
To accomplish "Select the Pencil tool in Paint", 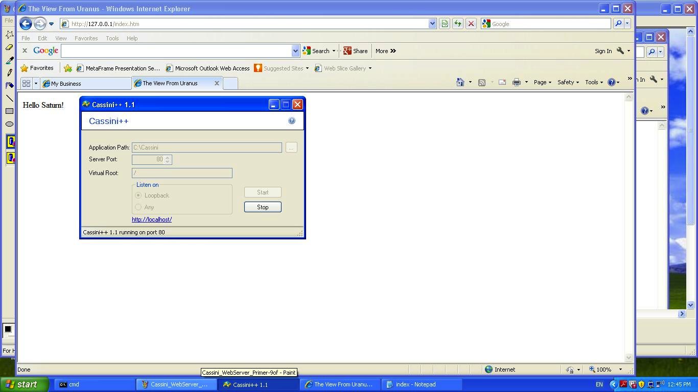I will point(9,73).
